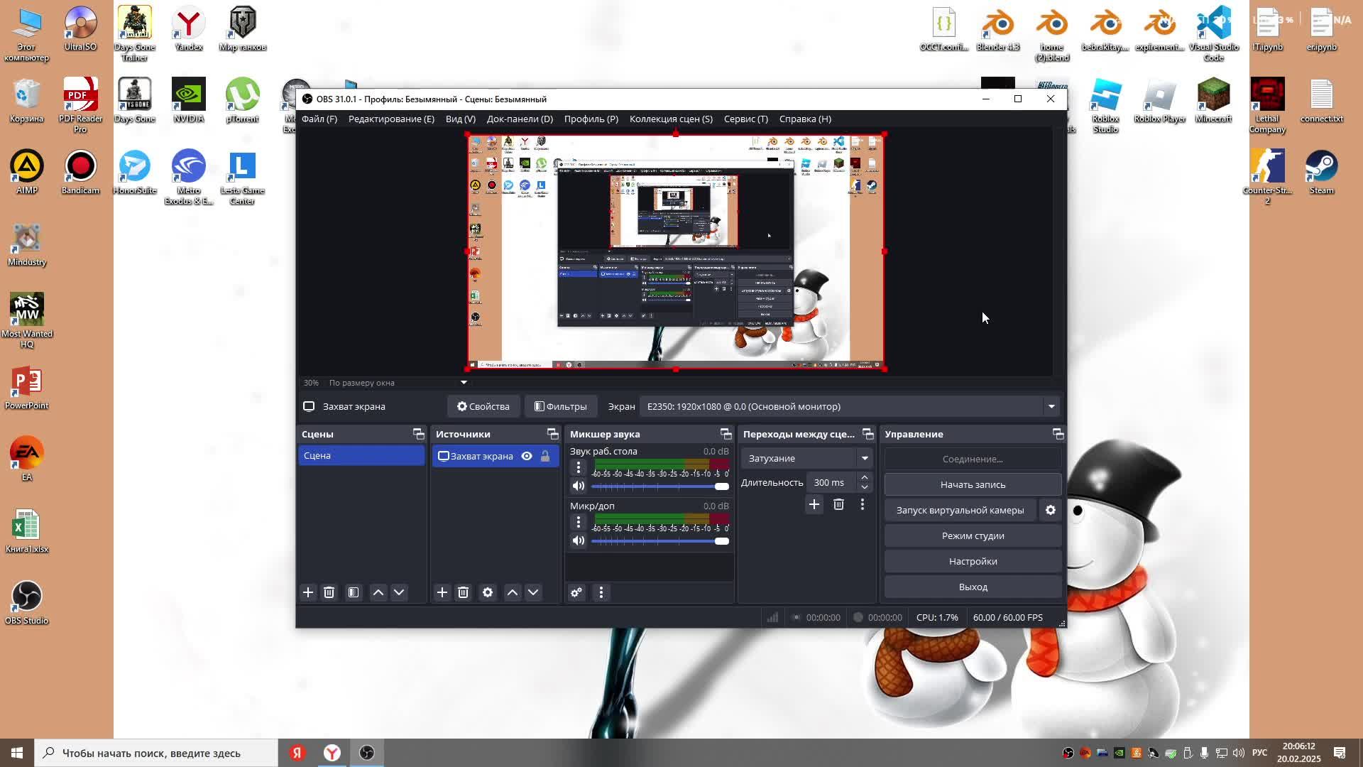Open Затухание transition type dropdown

click(x=806, y=458)
